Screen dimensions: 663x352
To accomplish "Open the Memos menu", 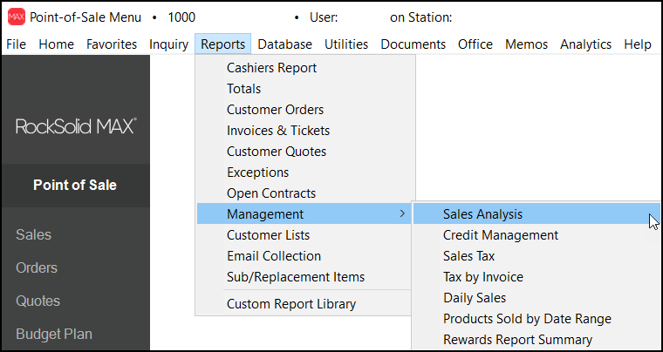I will pos(526,44).
